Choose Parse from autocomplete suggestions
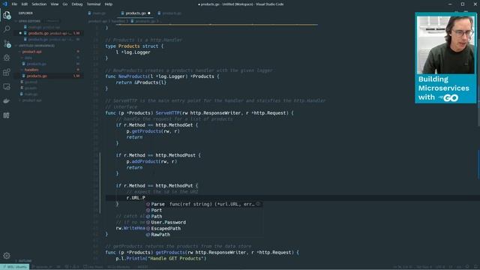The width and height of the screenshot is (480, 270). [x=203, y=204]
